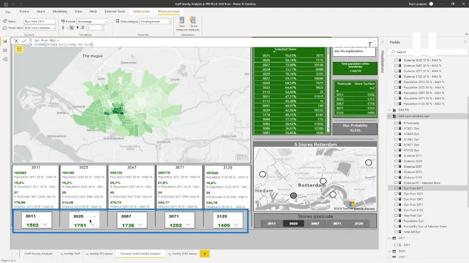Switch to the Data view icon

5,50
